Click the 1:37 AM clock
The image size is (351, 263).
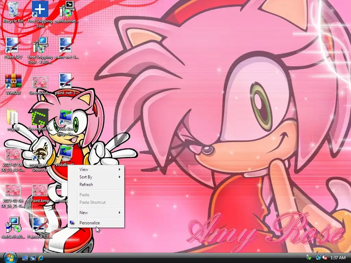pyautogui.click(x=338, y=258)
